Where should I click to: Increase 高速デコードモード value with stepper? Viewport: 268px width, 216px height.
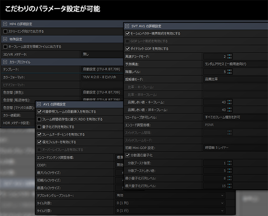230,55
